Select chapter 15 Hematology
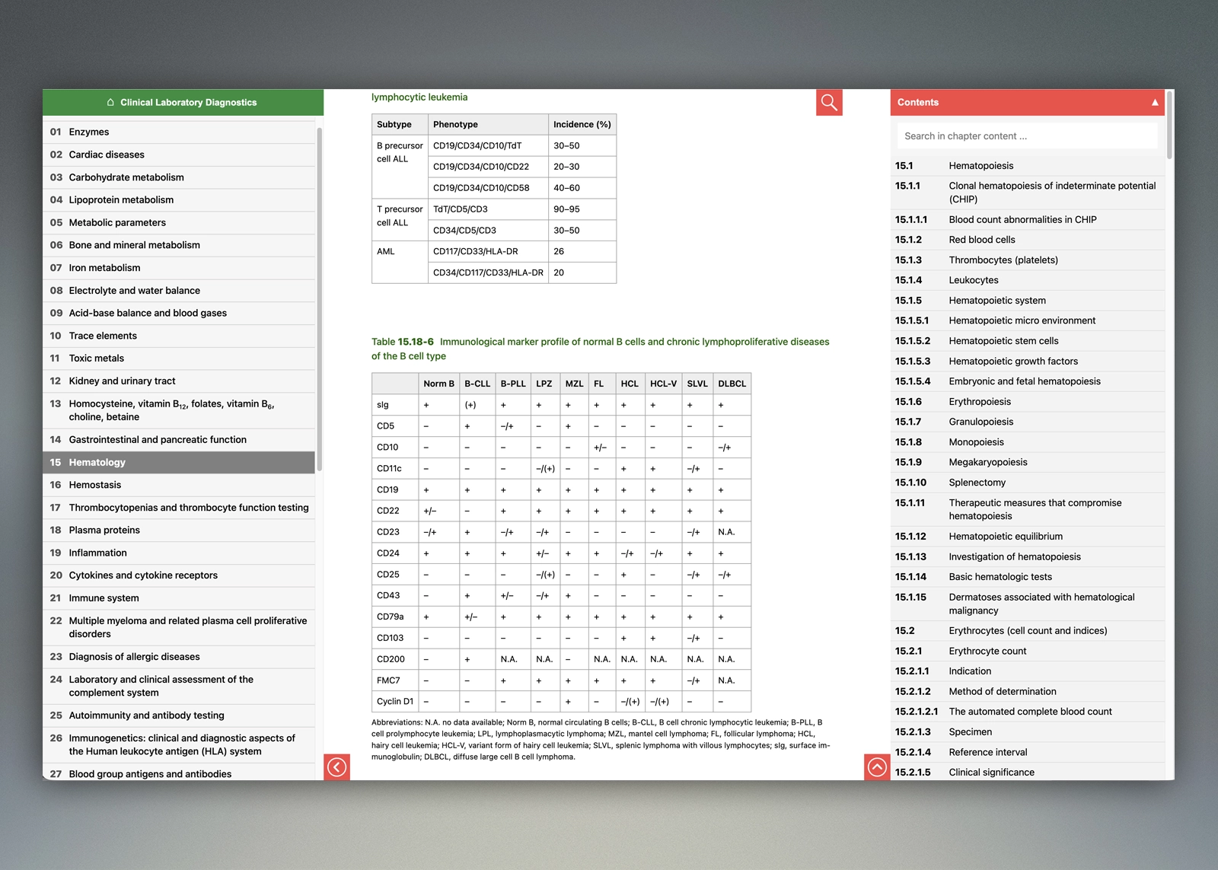 [x=97, y=463]
